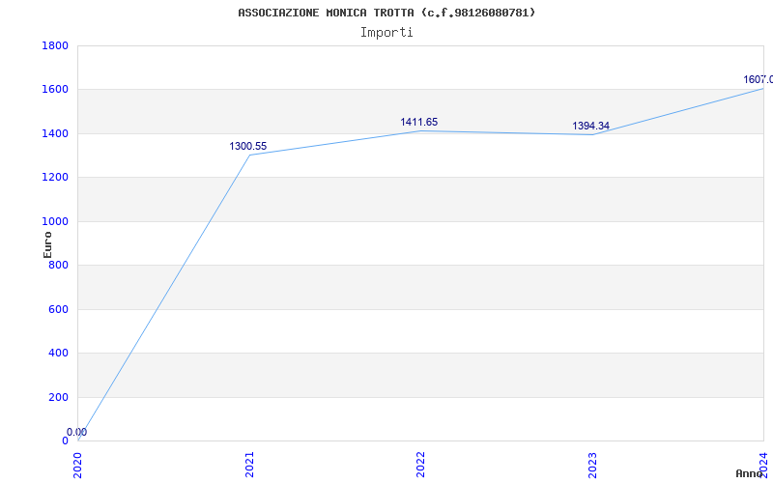Click the 0.00 data label
This screenshot has width=773, height=483.
point(76,432)
